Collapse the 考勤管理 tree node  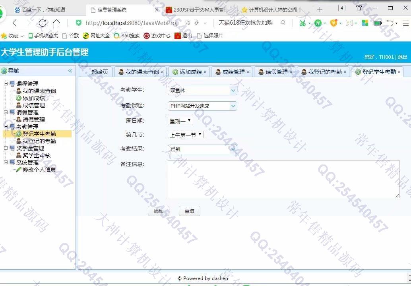[6, 126]
